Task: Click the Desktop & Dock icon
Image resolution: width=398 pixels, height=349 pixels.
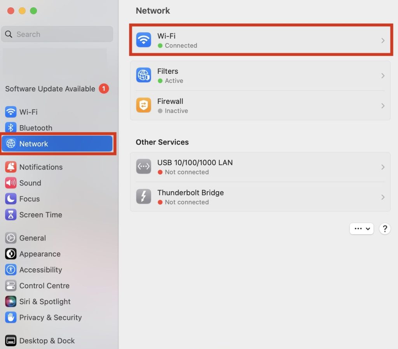Action: coord(10,340)
